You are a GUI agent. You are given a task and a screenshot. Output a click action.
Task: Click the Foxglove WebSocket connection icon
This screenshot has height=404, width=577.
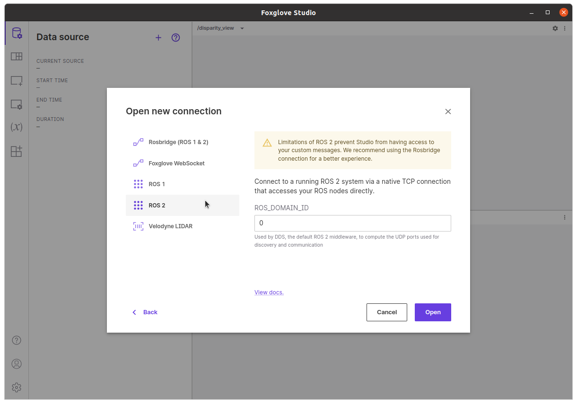tap(138, 163)
